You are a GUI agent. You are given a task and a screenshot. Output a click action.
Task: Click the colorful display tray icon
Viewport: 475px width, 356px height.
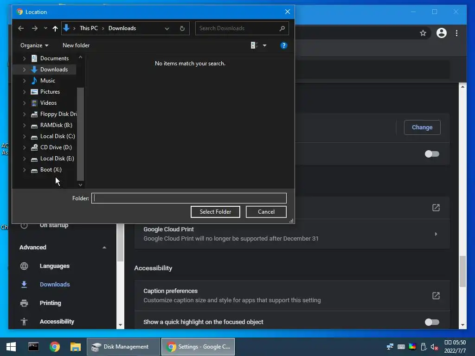(412, 347)
